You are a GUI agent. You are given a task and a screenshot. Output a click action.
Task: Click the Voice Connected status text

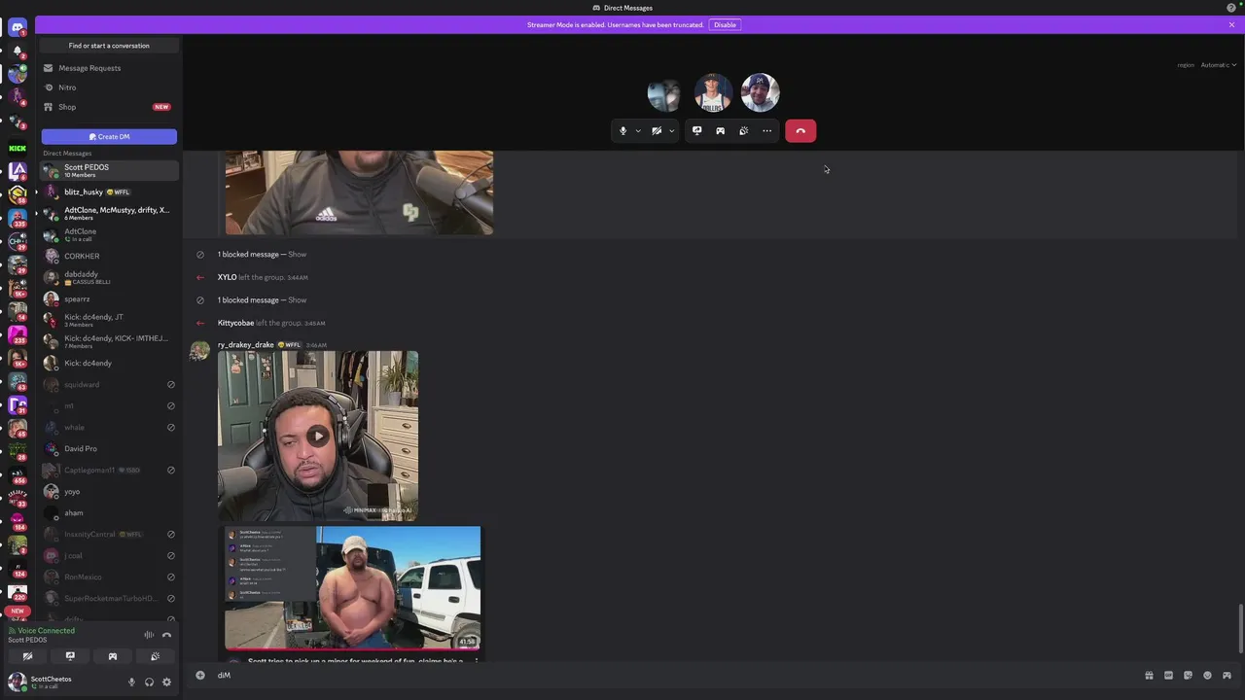[46, 631]
